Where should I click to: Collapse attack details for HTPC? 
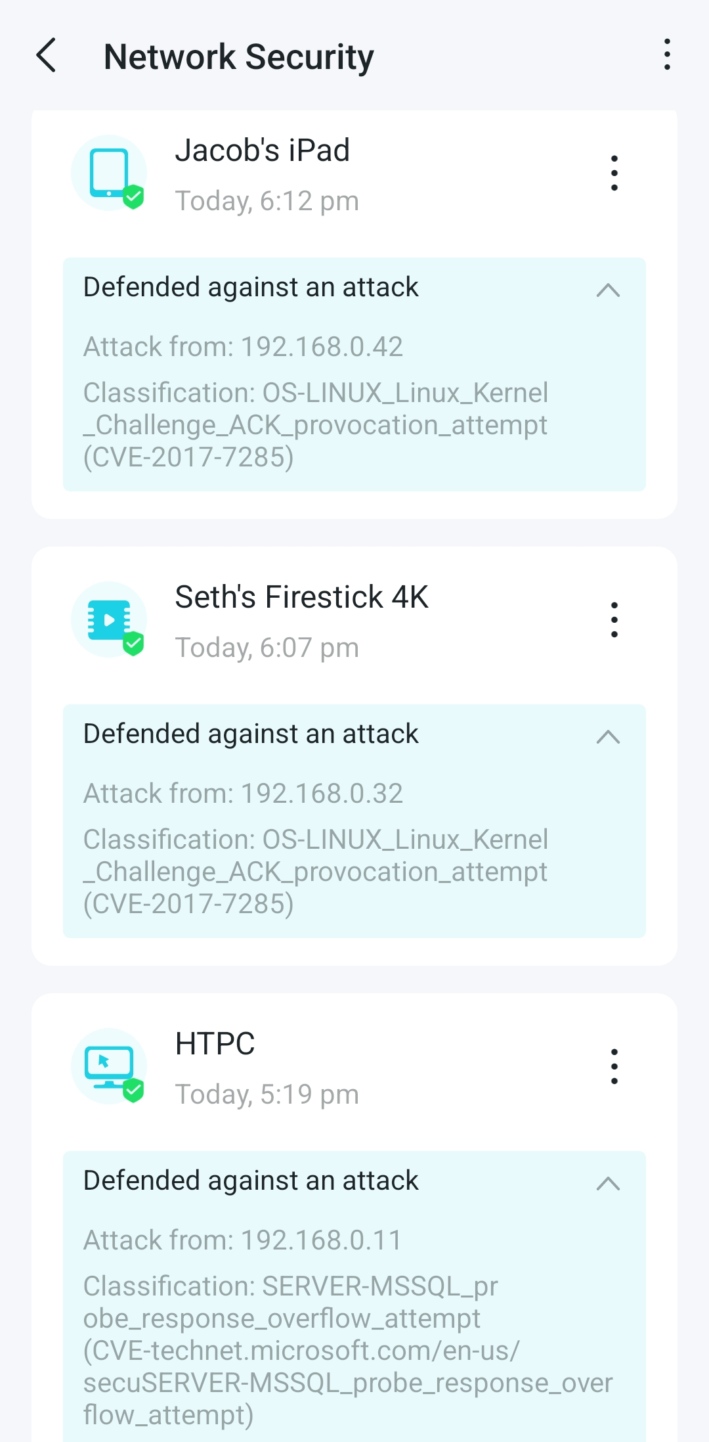click(x=608, y=1183)
